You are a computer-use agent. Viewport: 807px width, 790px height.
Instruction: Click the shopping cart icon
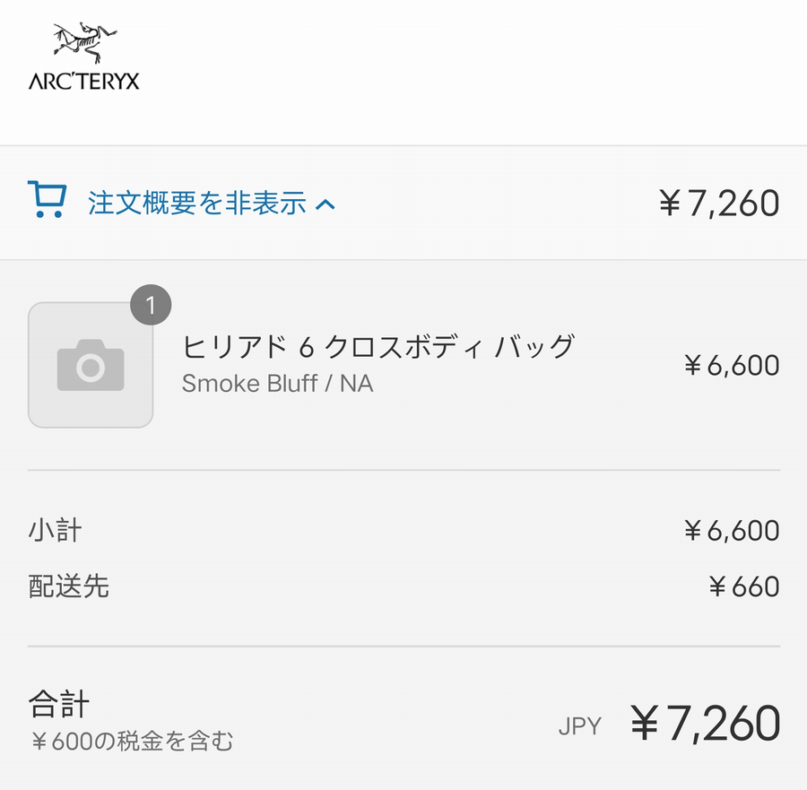47,200
